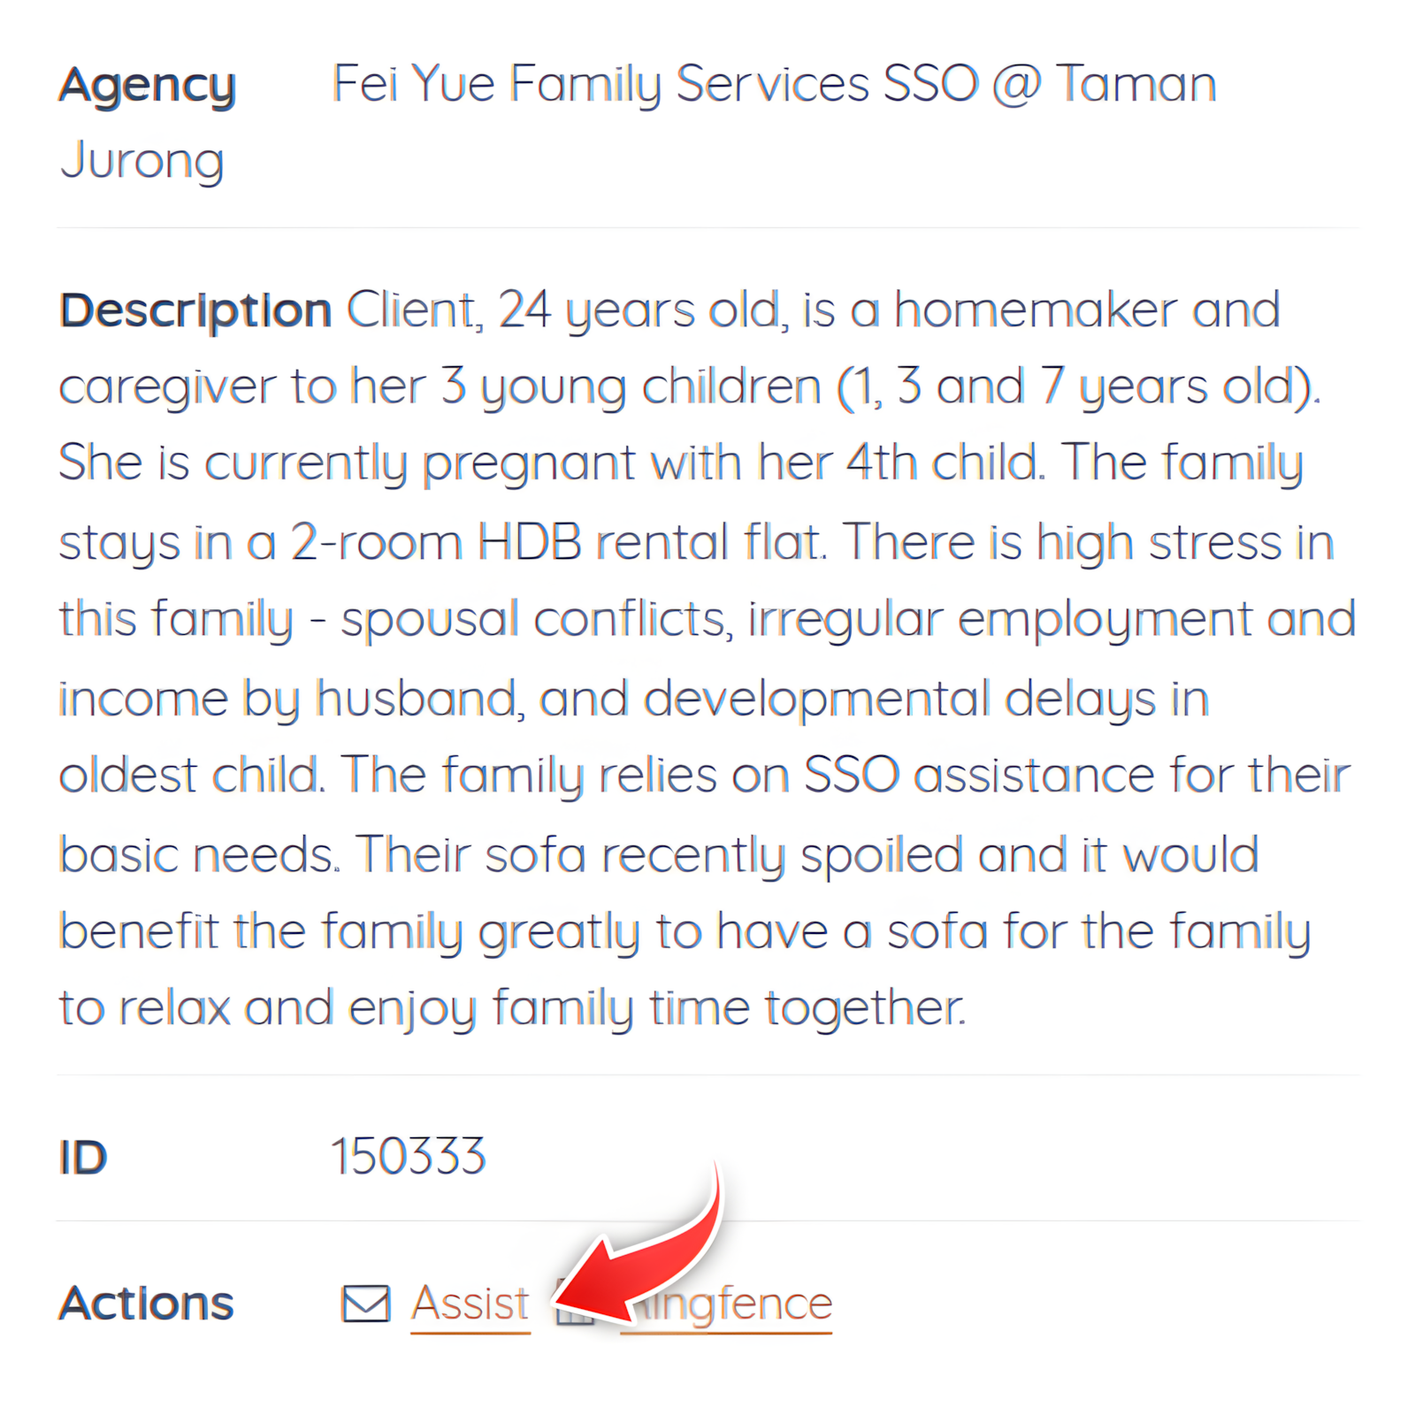Click the Actions row label
Screen dimensions: 1415x1415
click(147, 1302)
